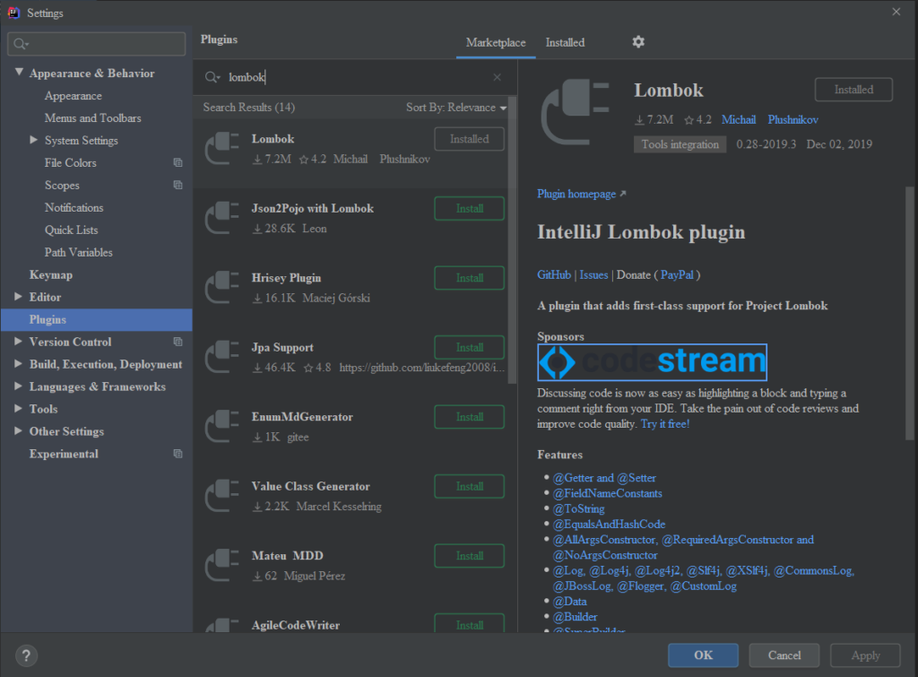Image resolution: width=918 pixels, height=677 pixels.
Task: Switch to the Marketplace tab
Action: (496, 42)
